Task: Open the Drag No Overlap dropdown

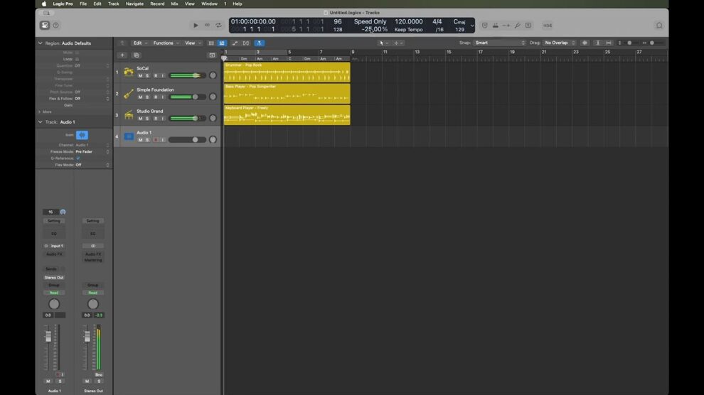Action: (x=560, y=43)
